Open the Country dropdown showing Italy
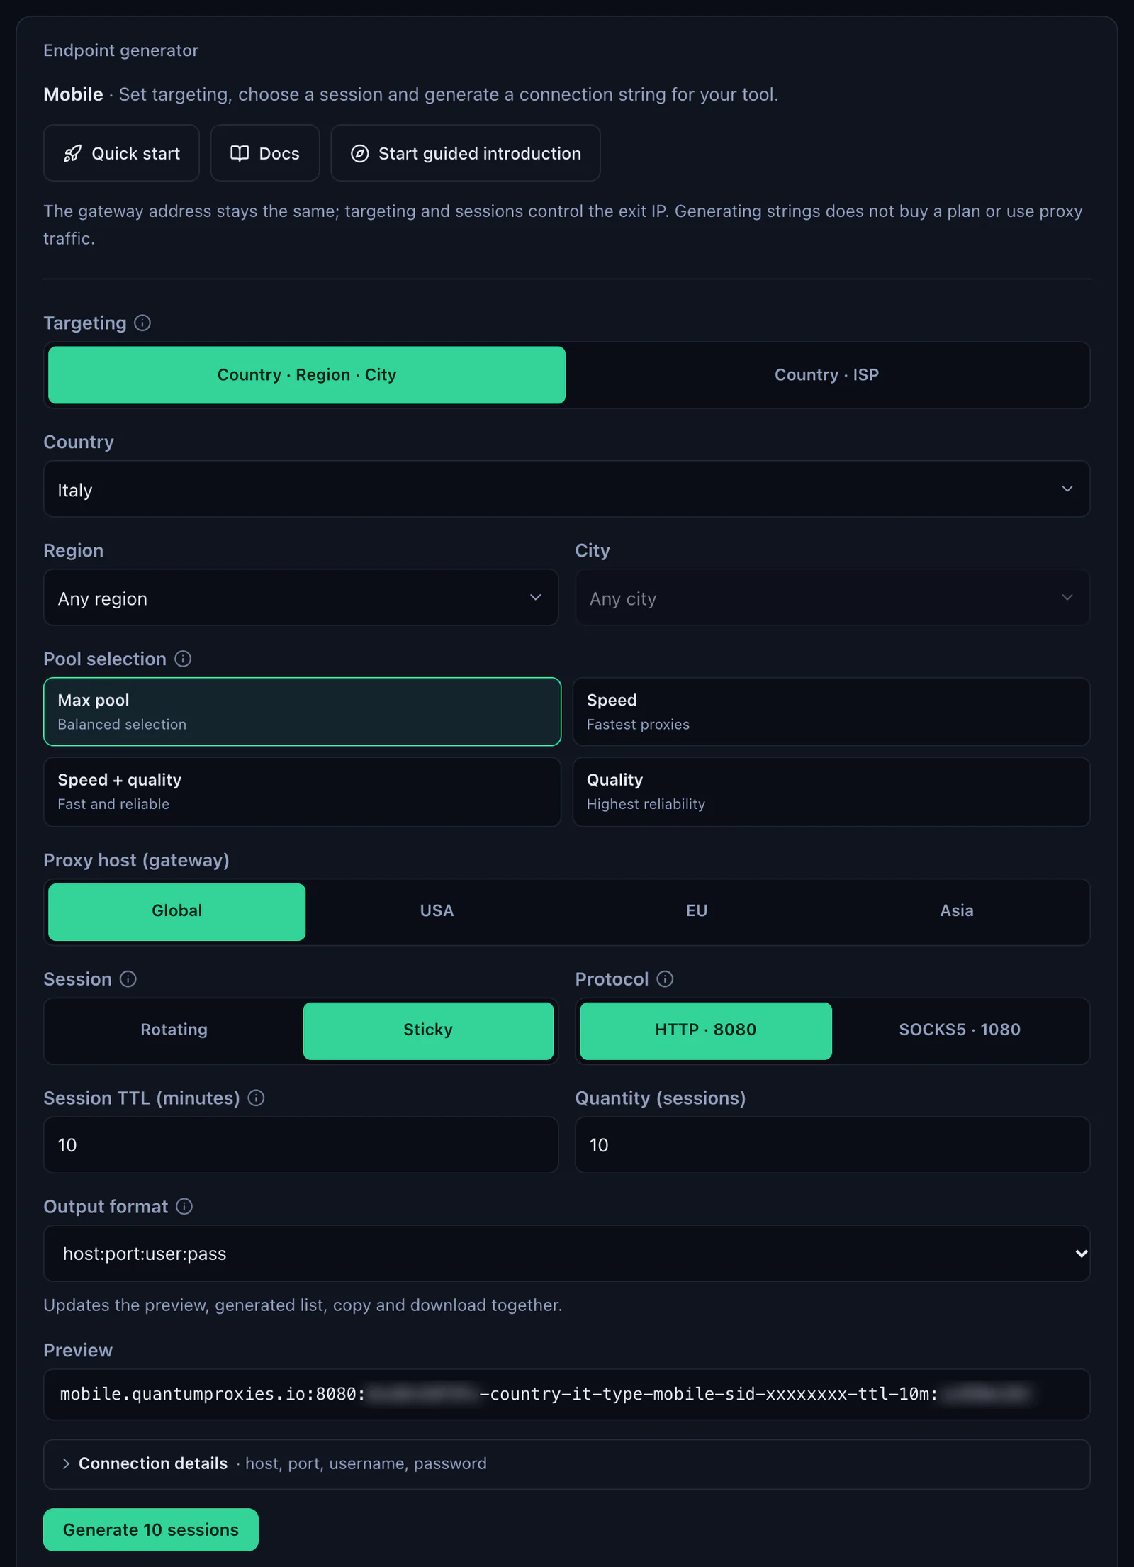1134x1567 pixels. [567, 489]
